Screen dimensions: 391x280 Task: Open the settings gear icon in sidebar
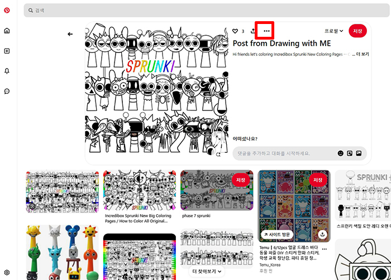(x=7, y=272)
